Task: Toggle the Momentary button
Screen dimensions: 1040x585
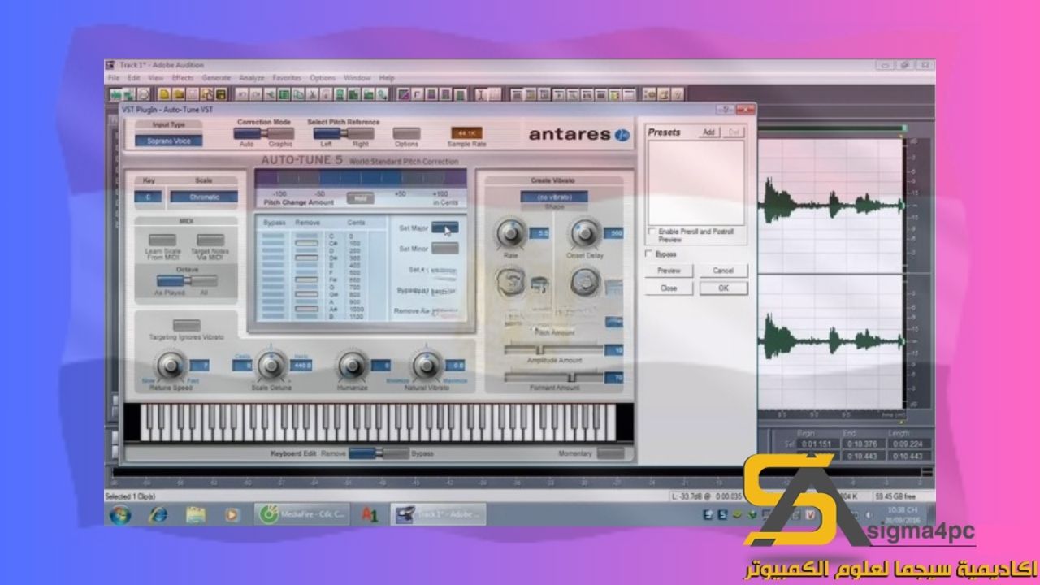Action: (x=611, y=453)
